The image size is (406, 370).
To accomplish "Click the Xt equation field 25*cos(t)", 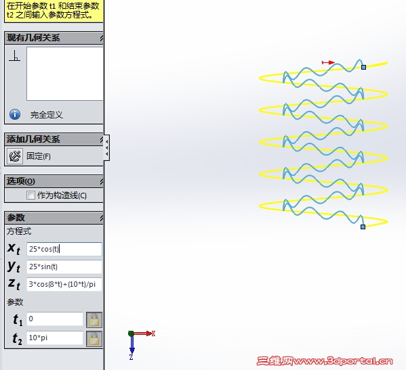I will [x=64, y=249].
